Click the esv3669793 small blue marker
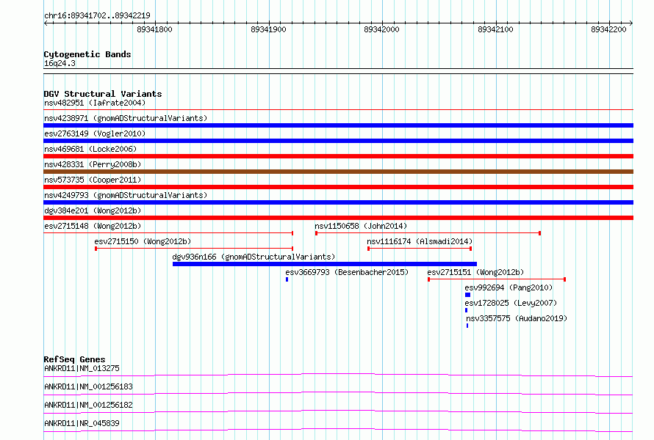Image resolution: width=654 pixels, height=440 pixels. (287, 279)
